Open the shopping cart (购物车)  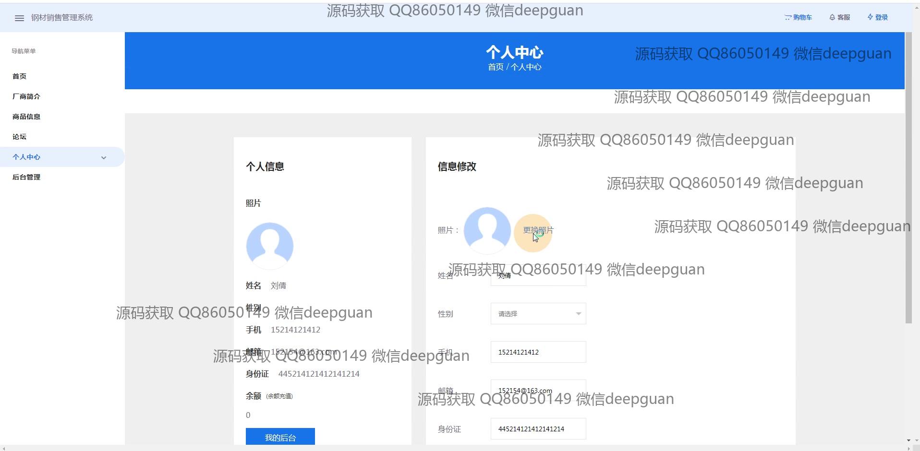(x=798, y=17)
